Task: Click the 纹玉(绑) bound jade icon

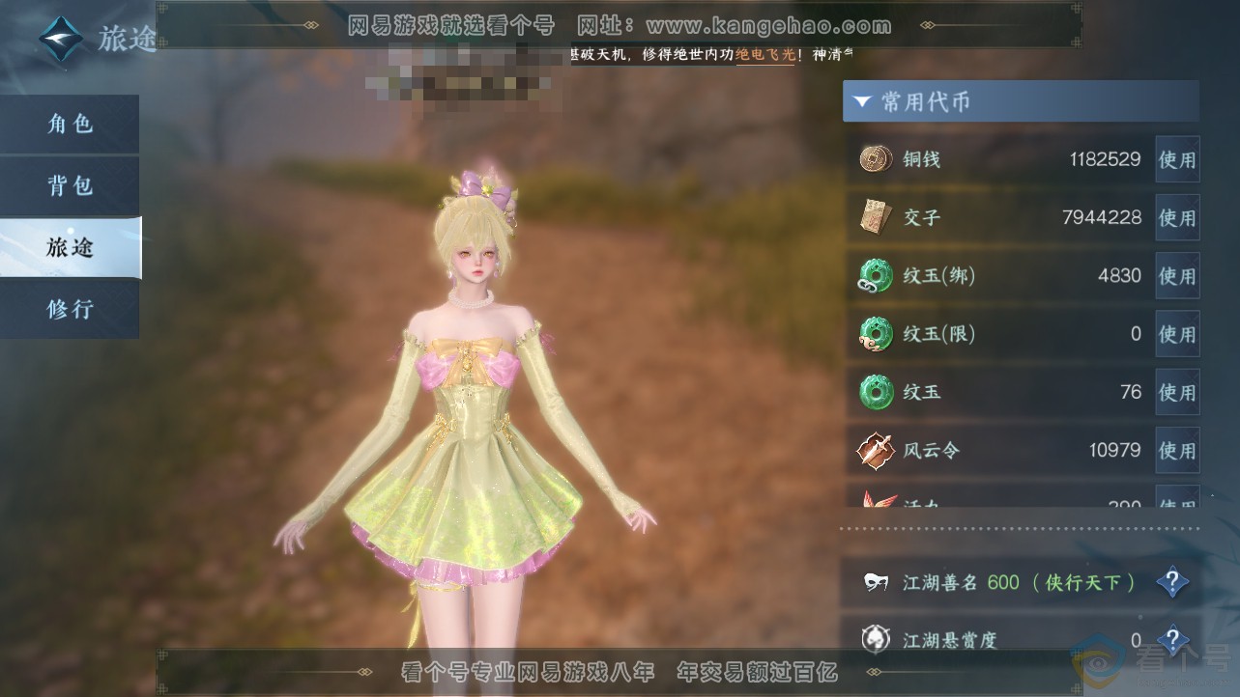Action: point(876,276)
